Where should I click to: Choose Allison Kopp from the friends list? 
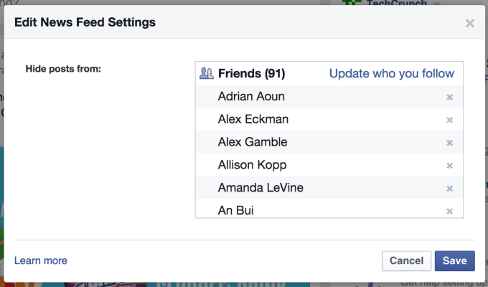click(x=252, y=166)
